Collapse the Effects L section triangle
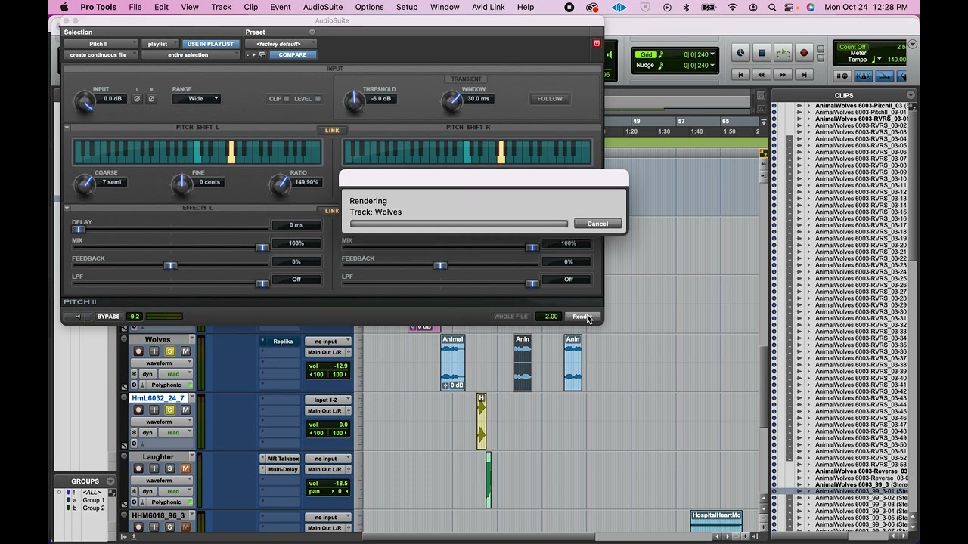 click(x=67, y=208)
